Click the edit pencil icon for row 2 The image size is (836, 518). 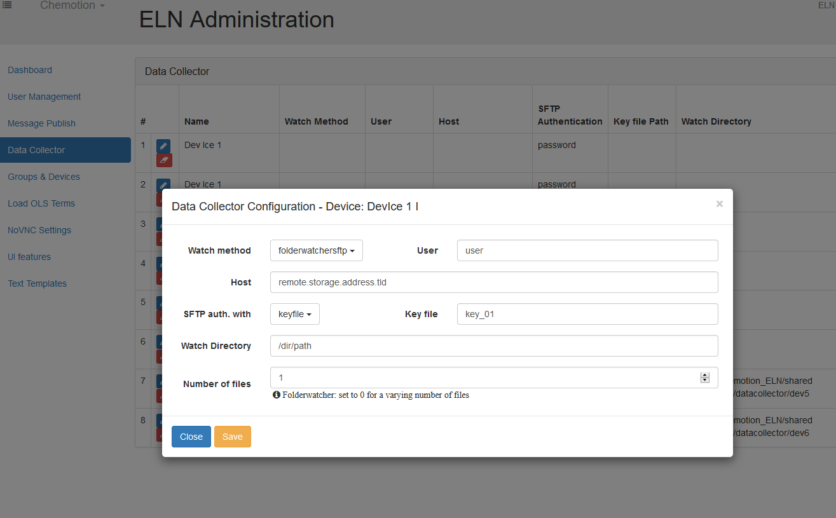163,185
